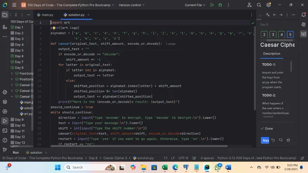
Task: Rate the task with star icon
Action: pos(288,140)
